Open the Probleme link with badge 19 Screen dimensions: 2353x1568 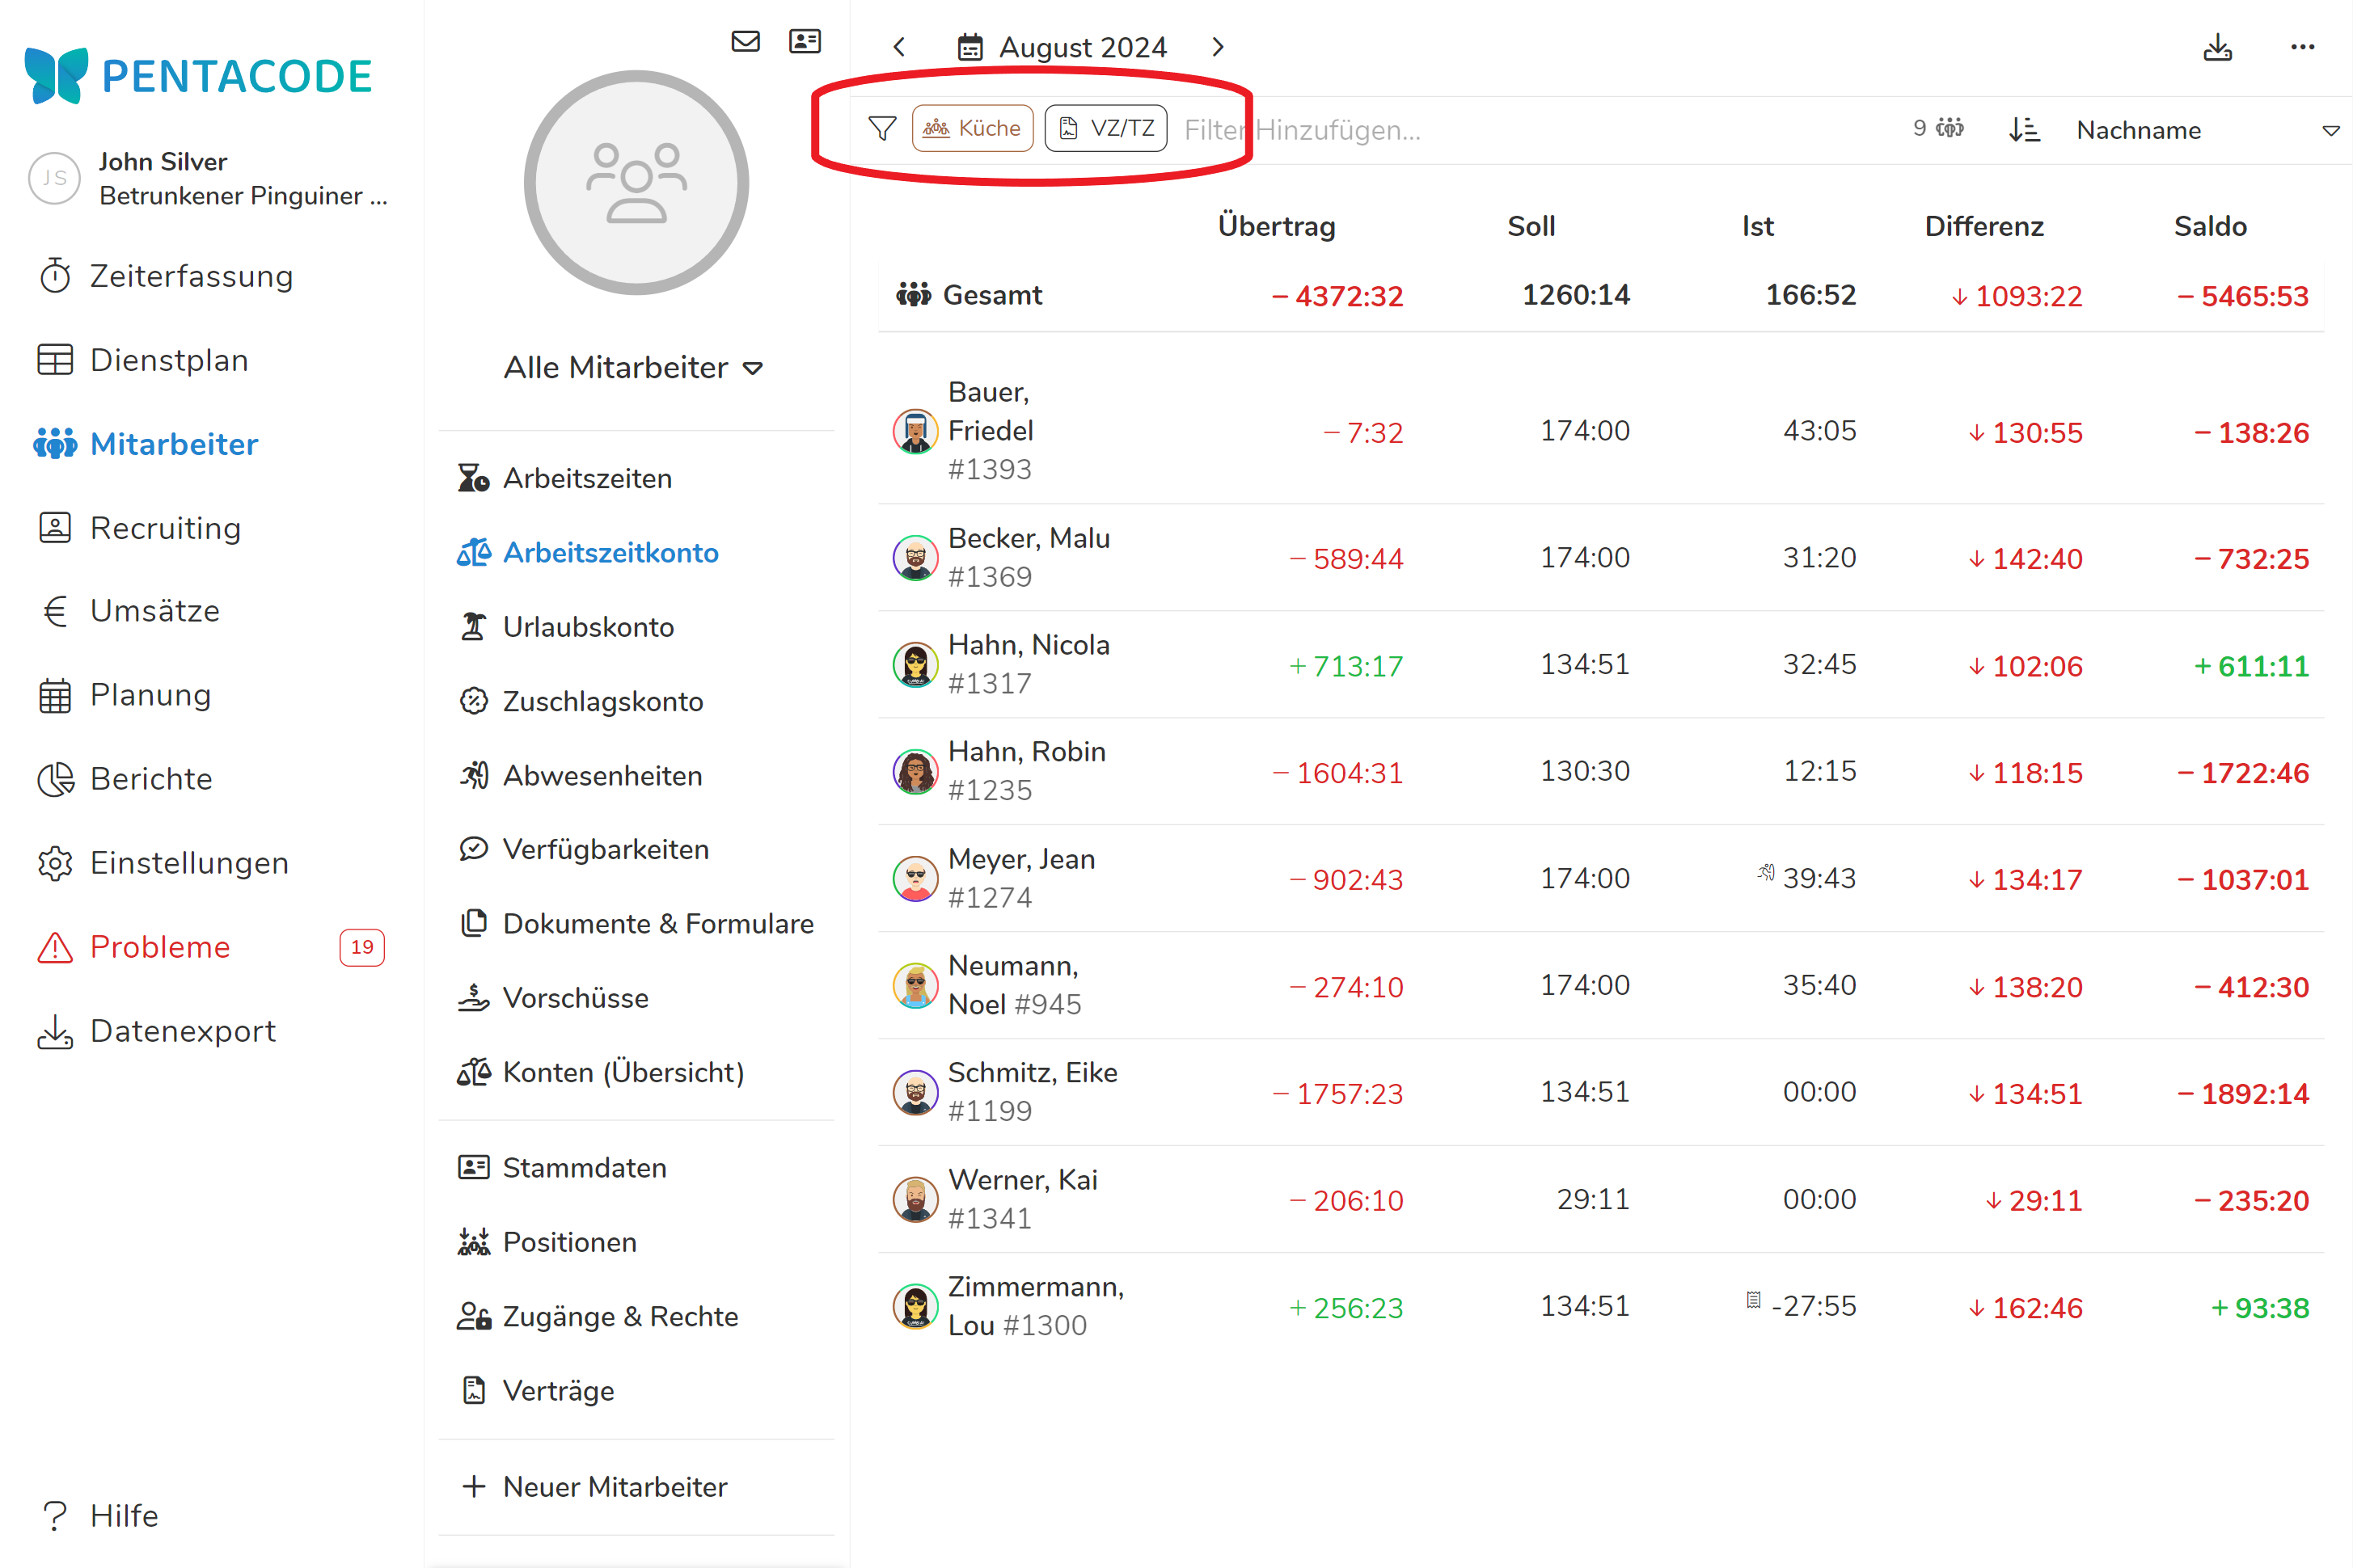[x=160, y=947]
